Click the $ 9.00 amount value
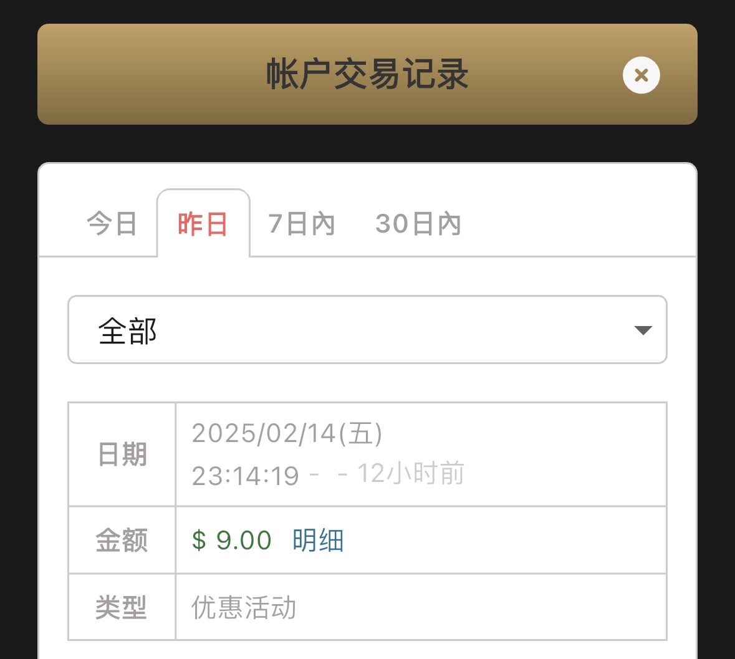 (232, 540)
